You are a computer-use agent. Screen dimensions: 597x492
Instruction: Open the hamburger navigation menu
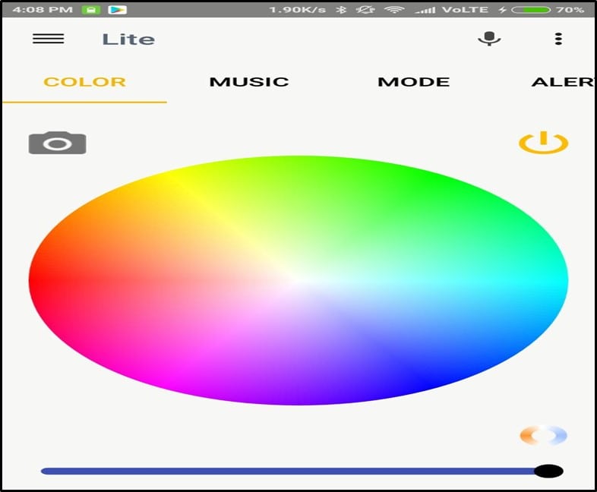(48, 39)
